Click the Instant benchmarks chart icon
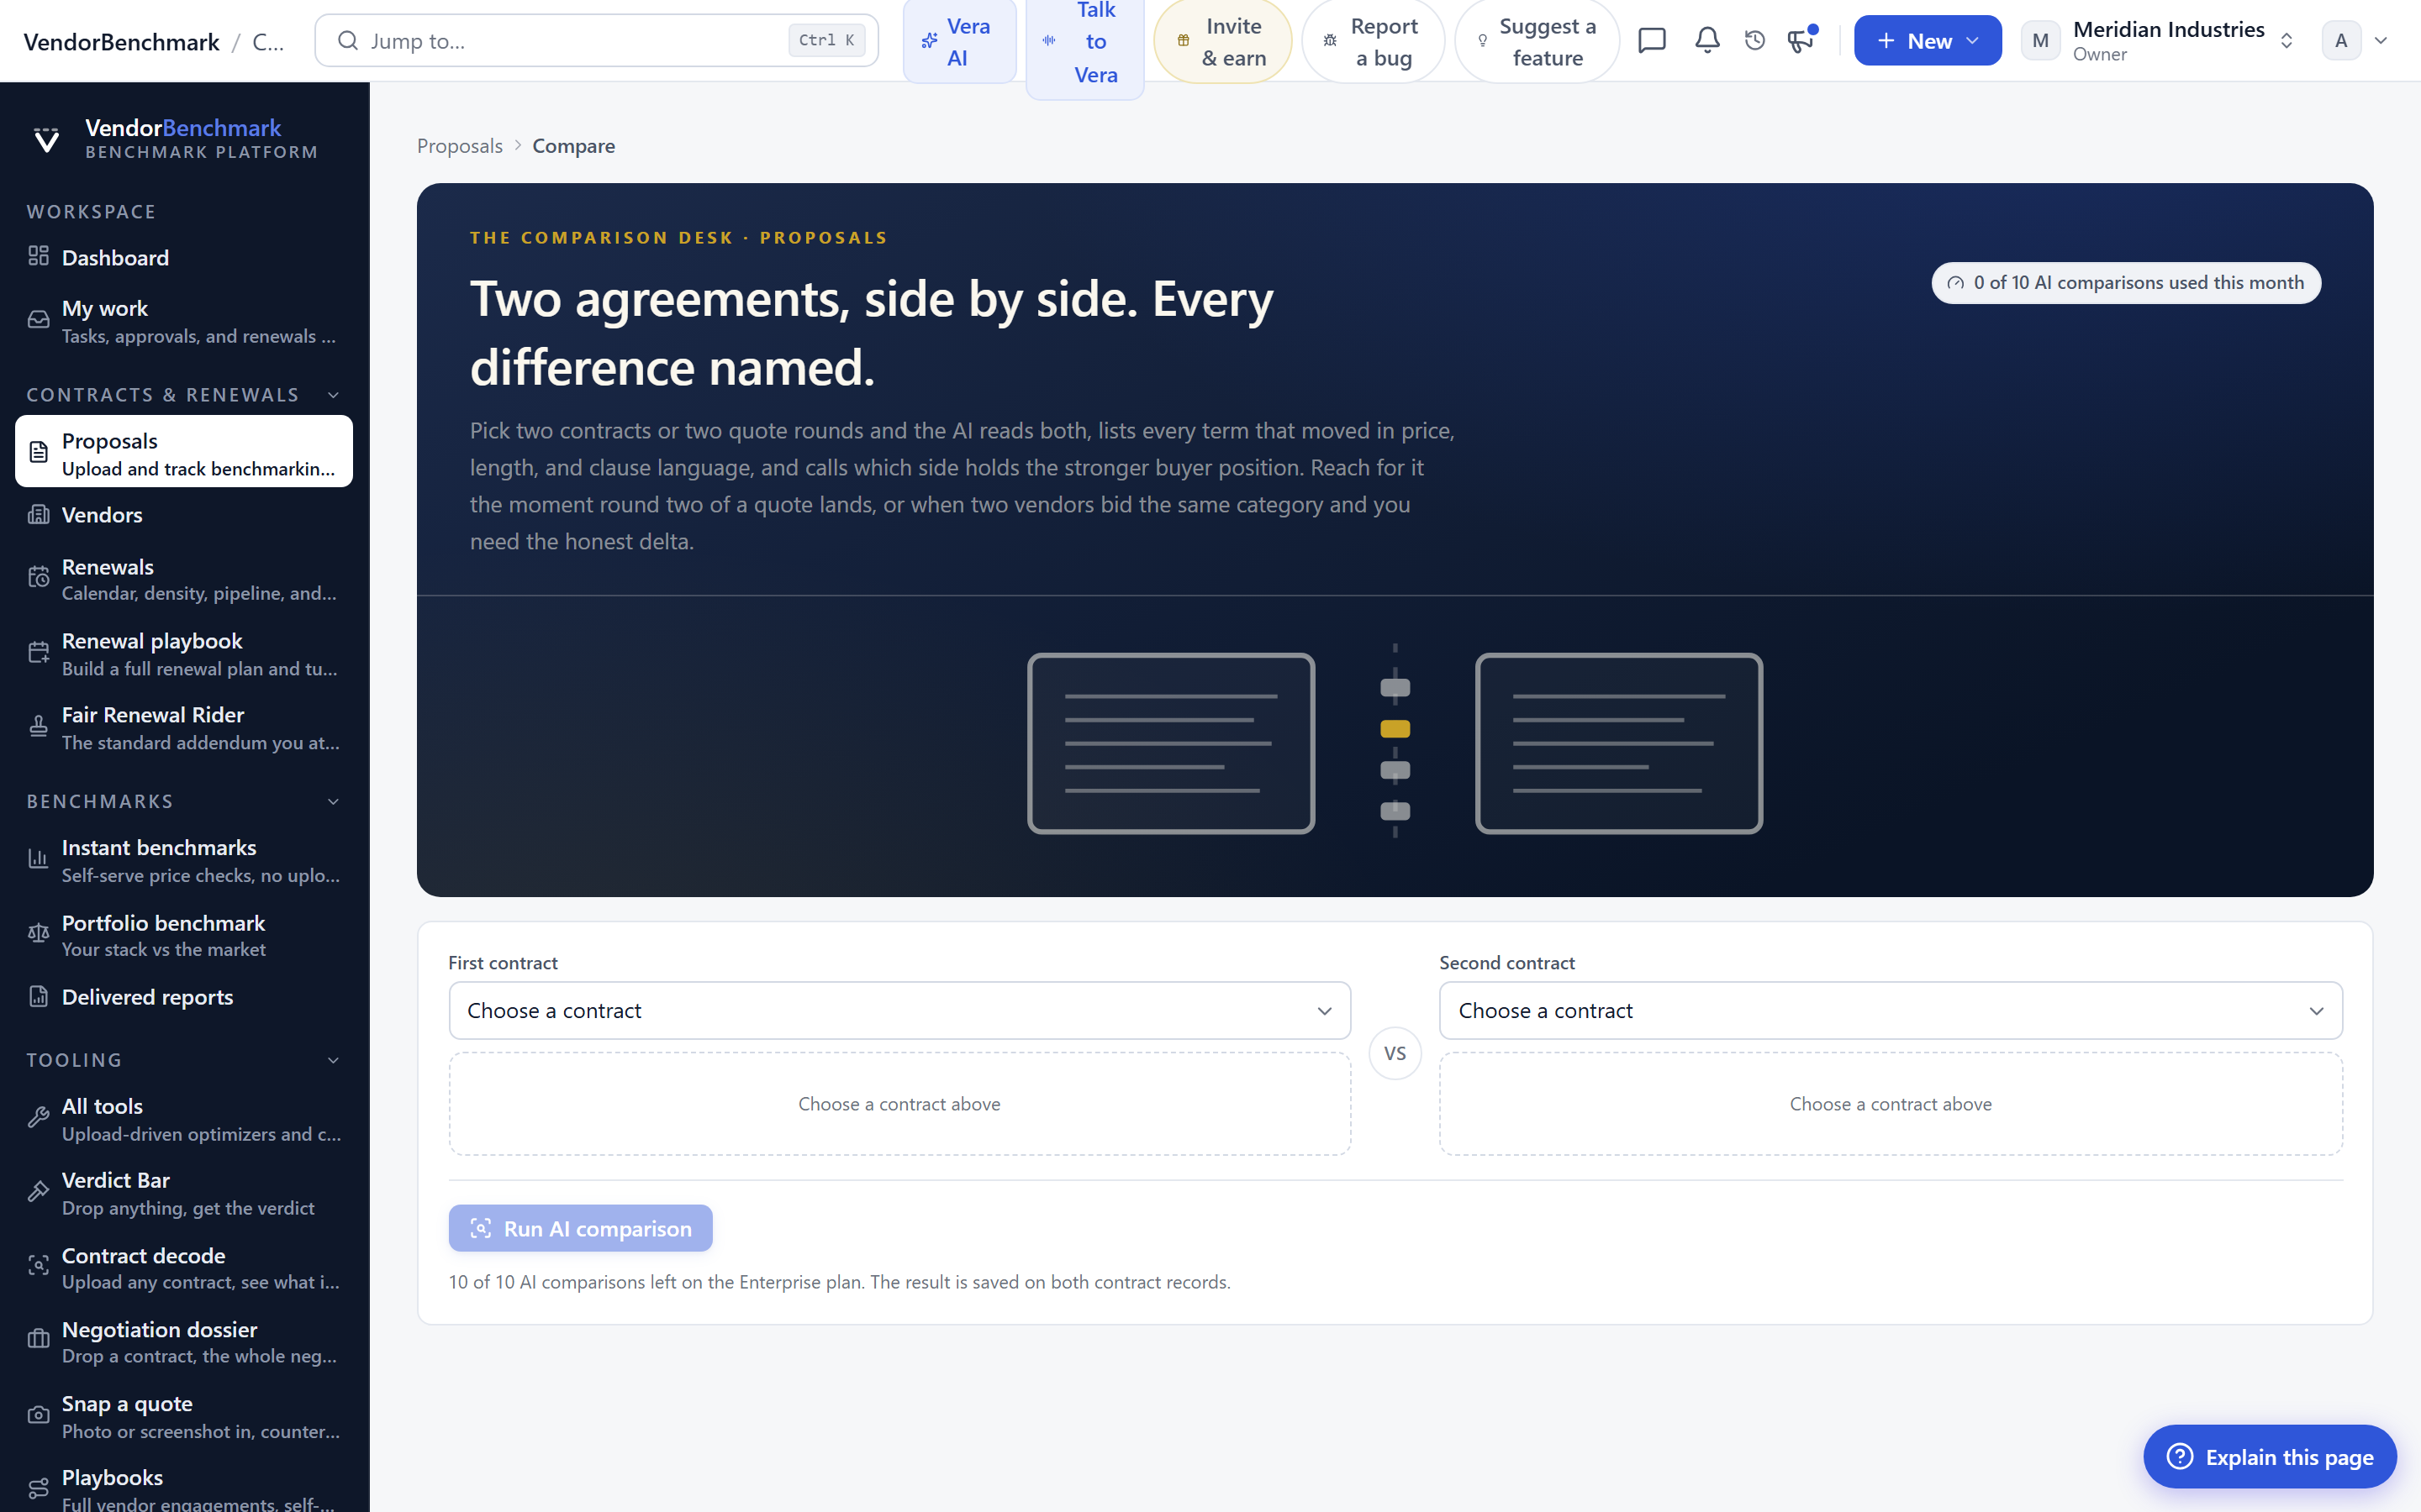This screenshot has height=1512, width=2421. click(38, 859)
